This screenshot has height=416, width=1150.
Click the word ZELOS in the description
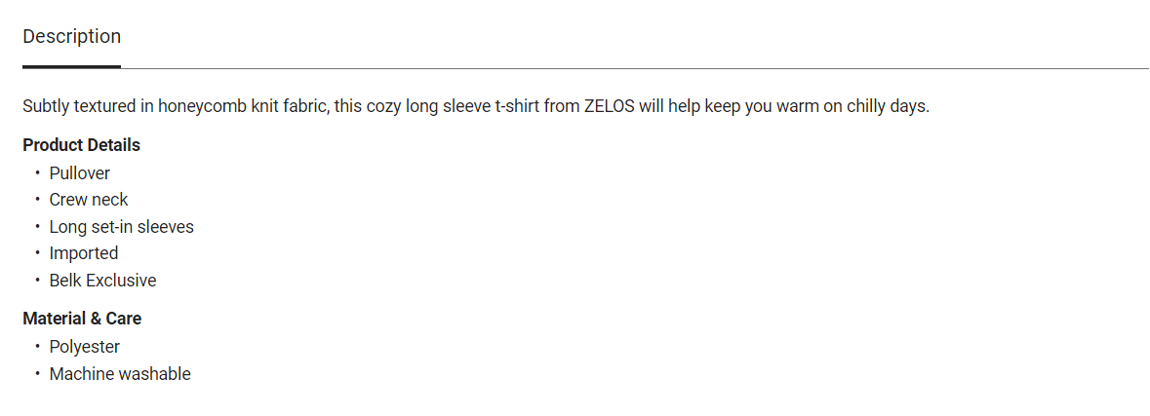(x=610, y=106)
